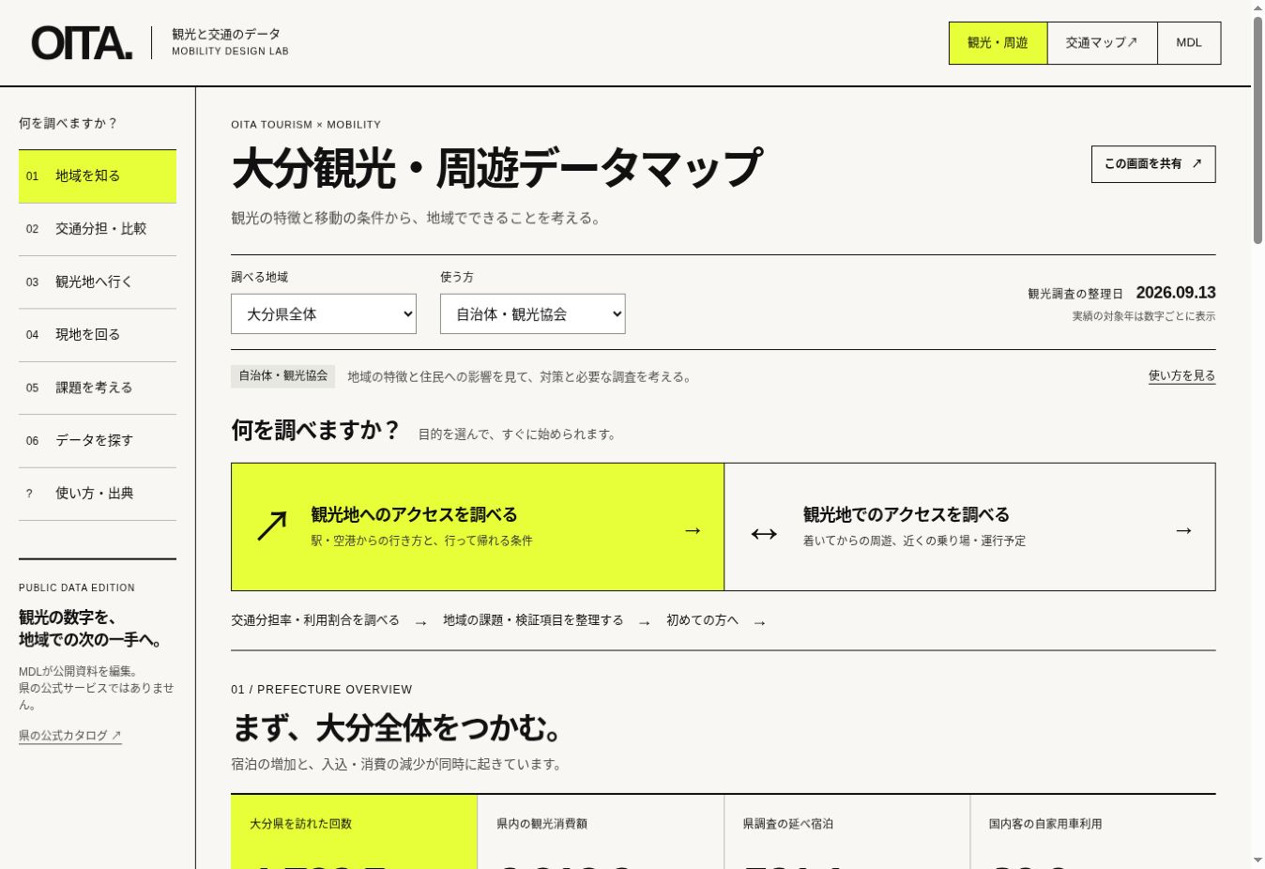Click arrow after 交通分担率・利用割合を調べる

[420, 622]
